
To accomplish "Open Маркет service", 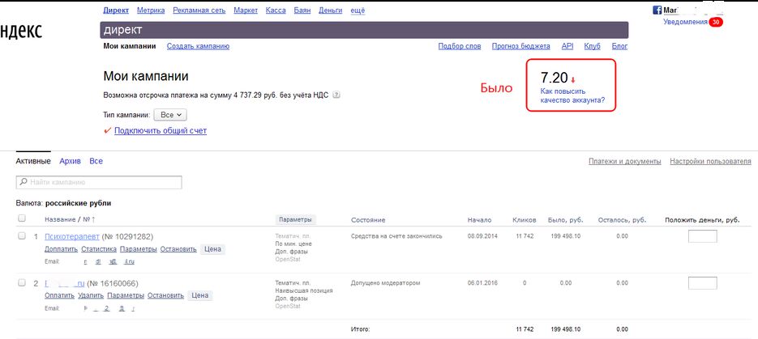I will pos(246,11).
